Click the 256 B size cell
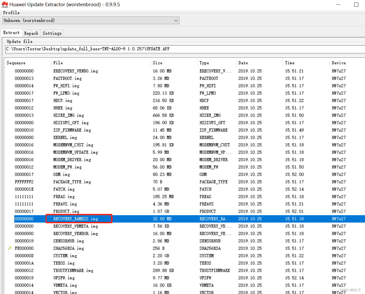This screenshot has height=294, width=365. tap(158, 248)
